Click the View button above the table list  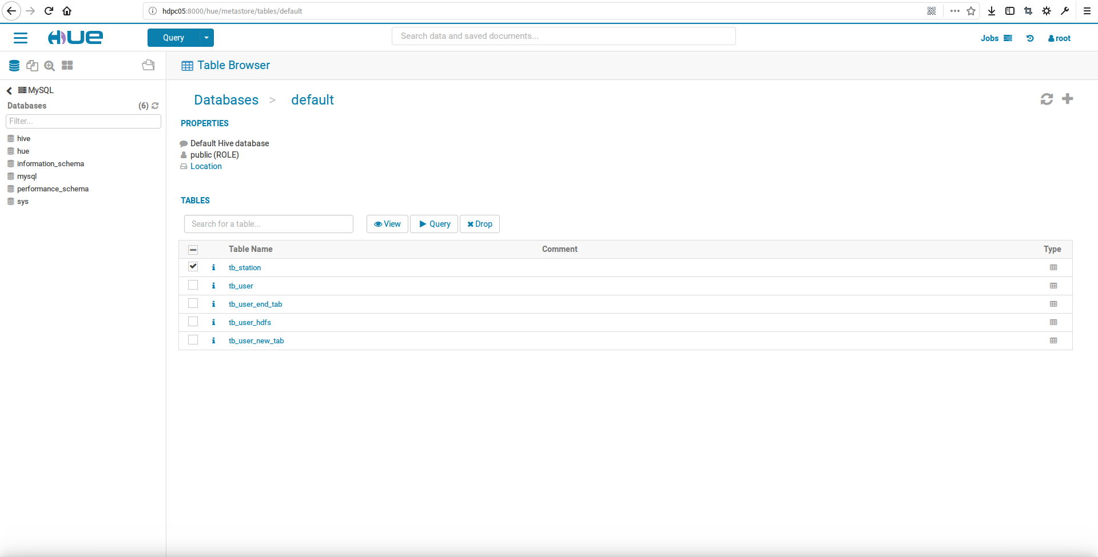tap(387, 224)
